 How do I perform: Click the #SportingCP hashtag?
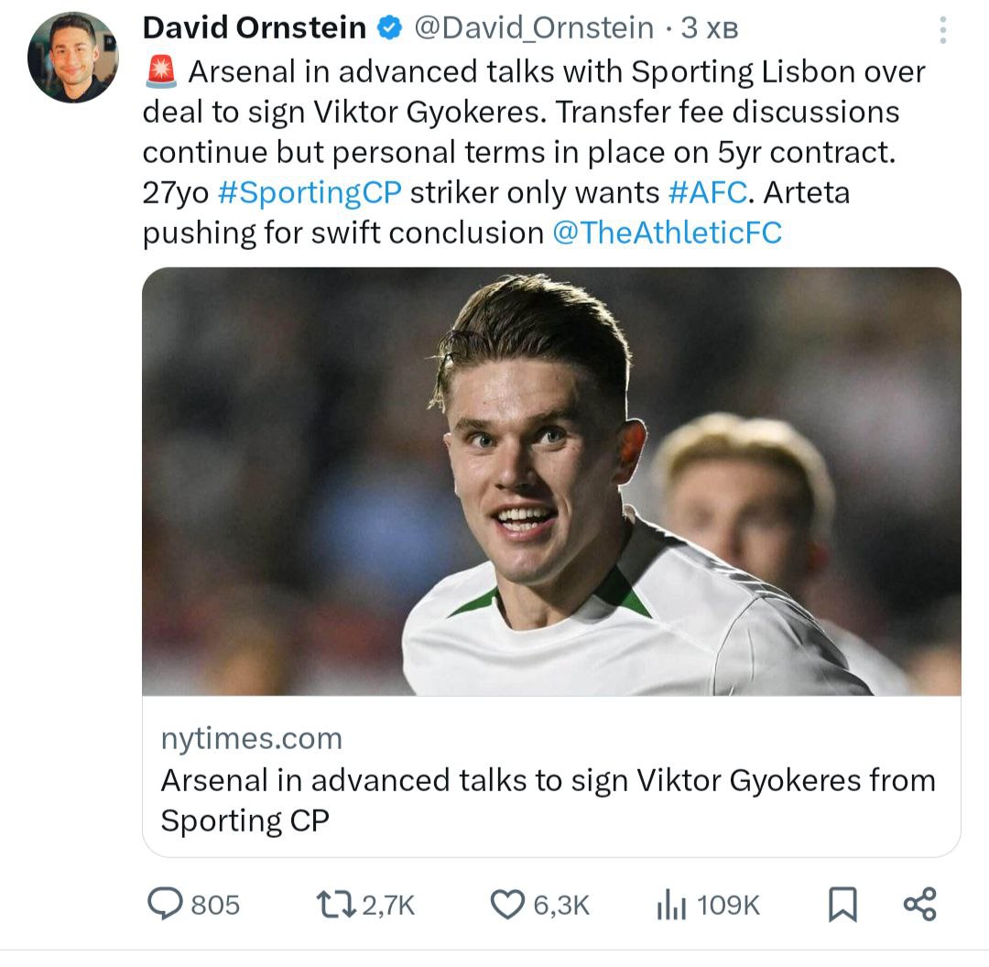point(310,192)
